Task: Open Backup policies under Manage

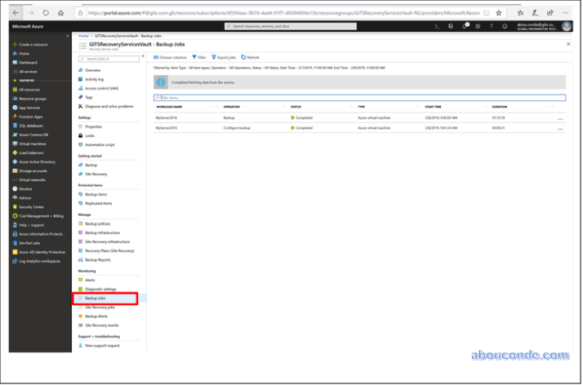Action: coord(98,223)
